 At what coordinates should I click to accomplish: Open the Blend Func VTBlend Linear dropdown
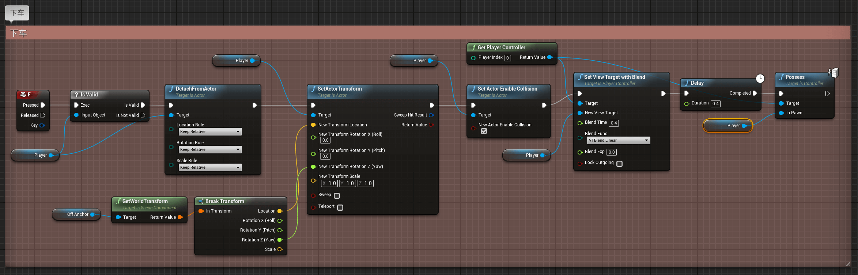[x=619, y=140]
